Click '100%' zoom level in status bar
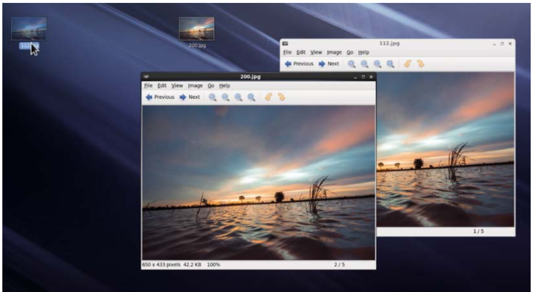533x292 pixels. click(213, 265)
